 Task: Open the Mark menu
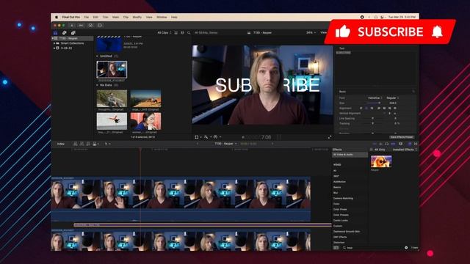pos(116,18)
